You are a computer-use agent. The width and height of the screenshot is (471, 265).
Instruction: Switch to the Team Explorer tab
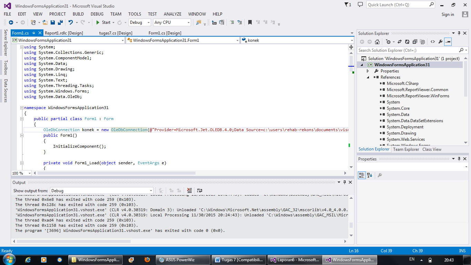(406, 149)
